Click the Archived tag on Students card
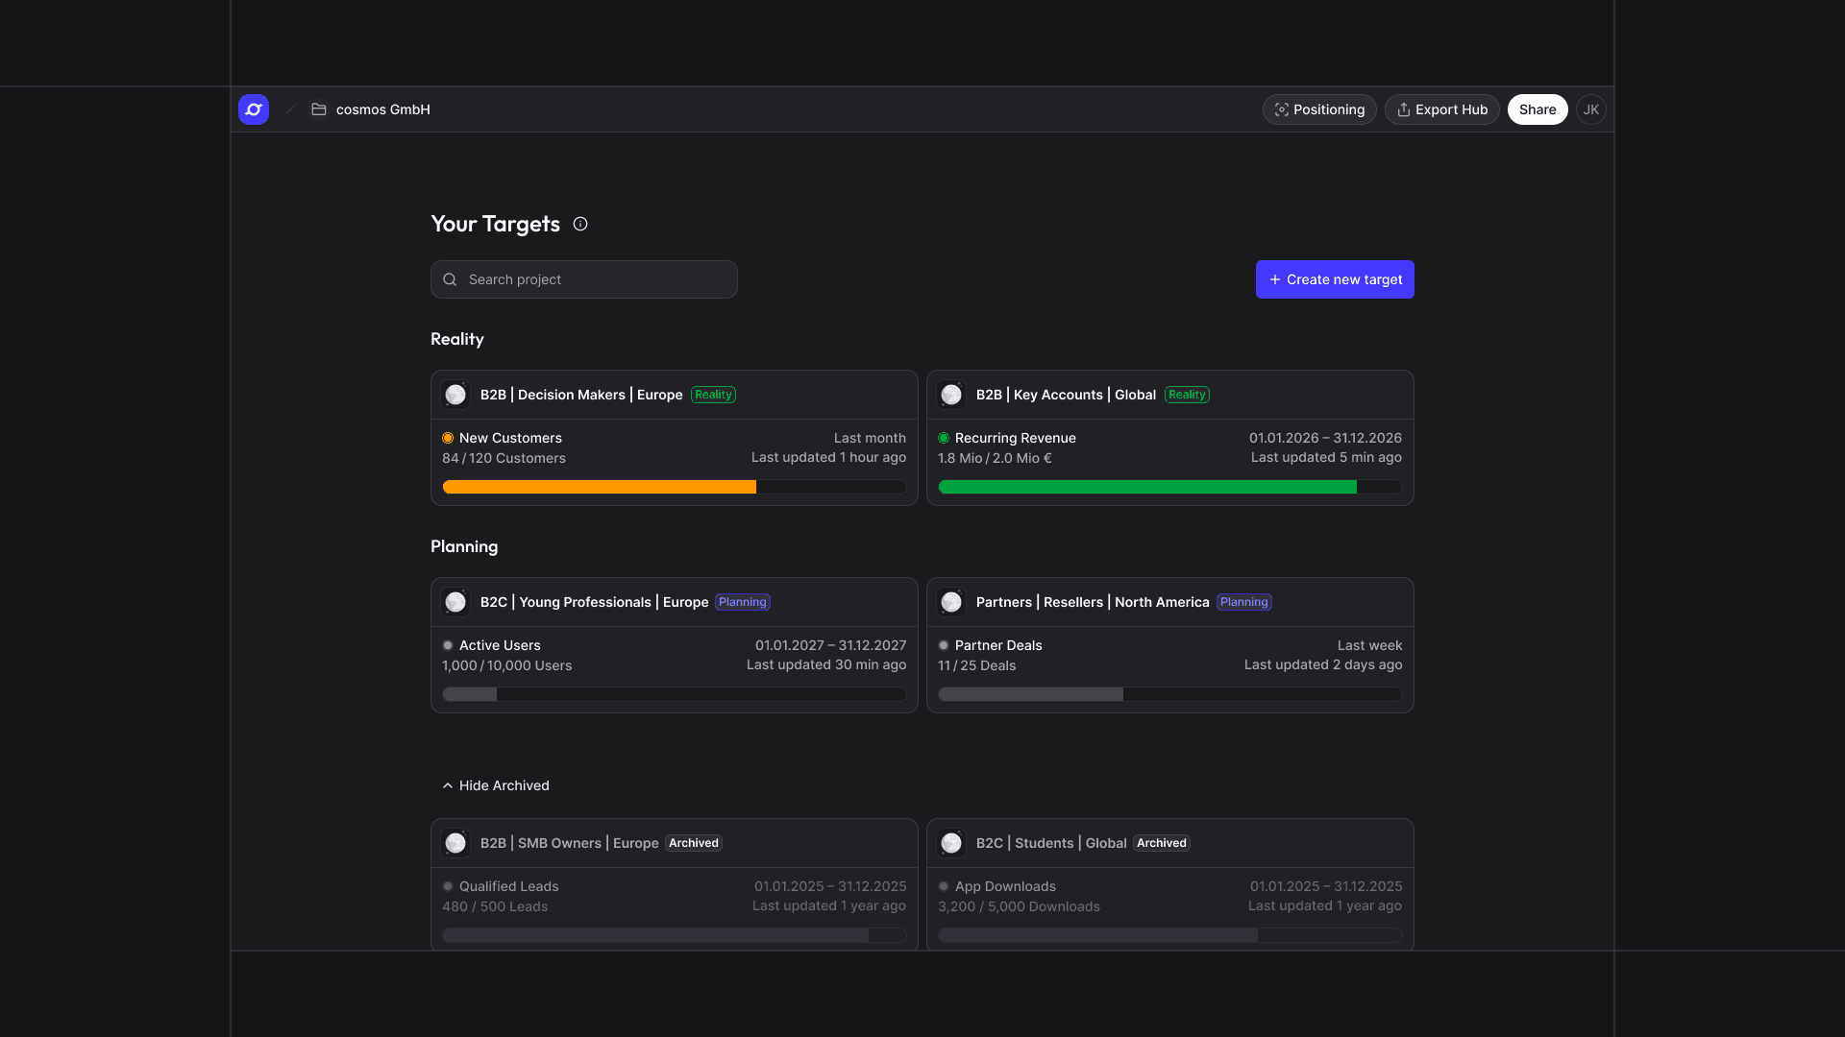The width and height of the screenshot is (1845, 1037). [x=1162, y=843]
